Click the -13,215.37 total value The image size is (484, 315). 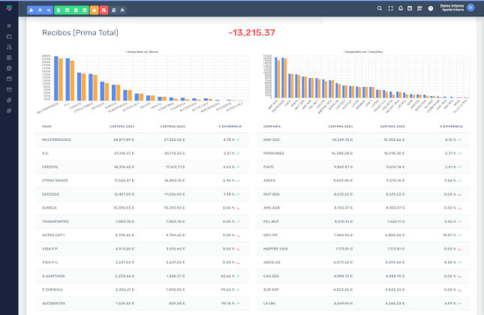tap(251, 33)
